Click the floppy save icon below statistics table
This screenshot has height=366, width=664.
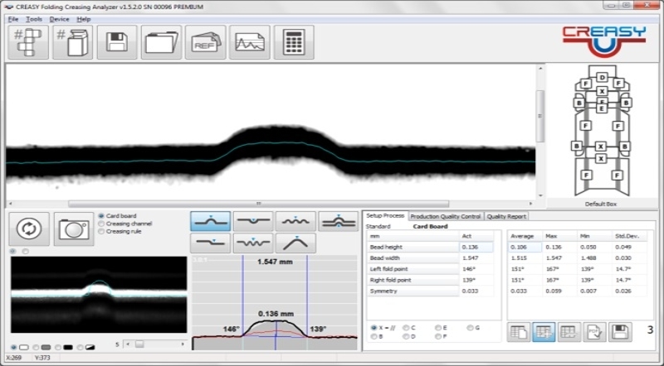(620, 332)
